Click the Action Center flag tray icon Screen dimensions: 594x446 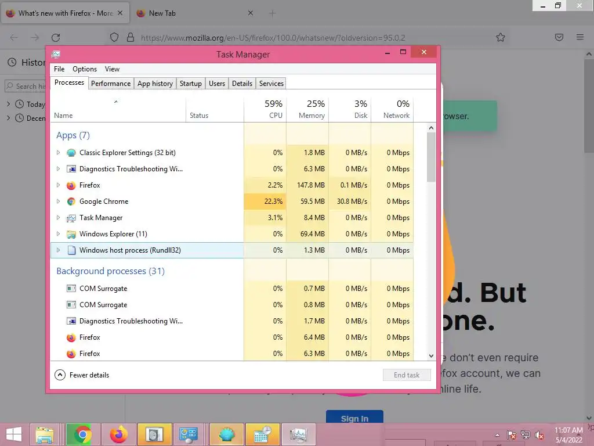512,435
